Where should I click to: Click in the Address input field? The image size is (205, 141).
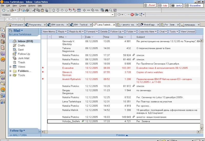[61, 15]
